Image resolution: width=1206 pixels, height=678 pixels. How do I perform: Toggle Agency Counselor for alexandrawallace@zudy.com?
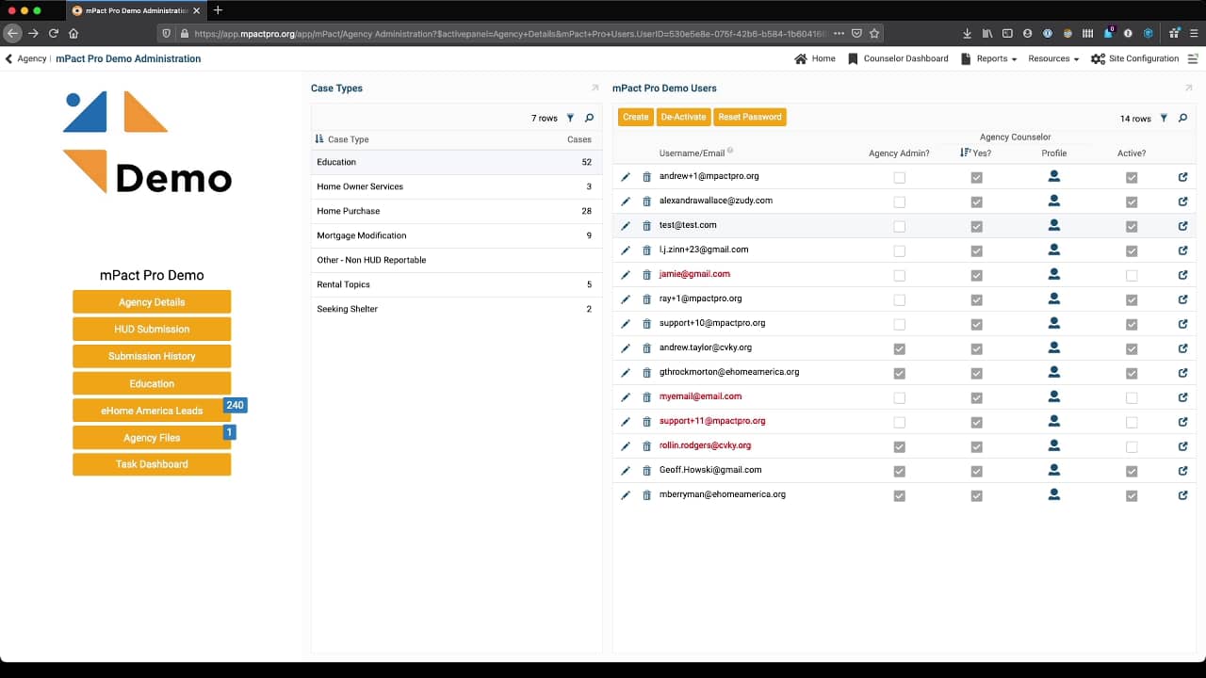tap(977, 202)
